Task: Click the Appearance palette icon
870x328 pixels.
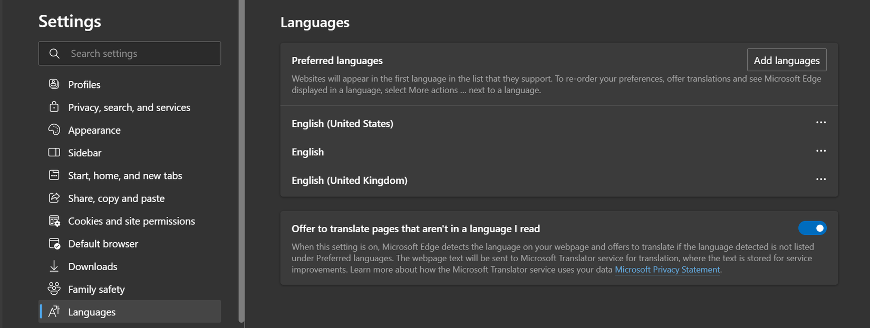Action: 54,130
